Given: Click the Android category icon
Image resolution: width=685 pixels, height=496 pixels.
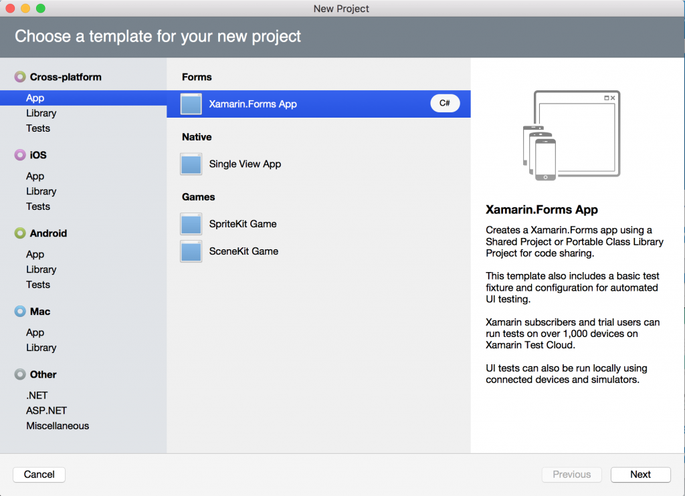Looking at the screenshot, I should click(x=20, y=233).
